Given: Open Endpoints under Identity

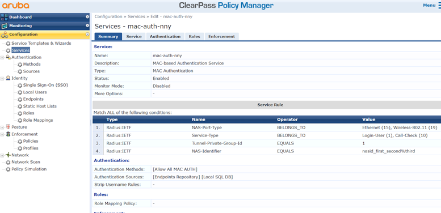Looking at the screenshot, I should pos(33,99).
